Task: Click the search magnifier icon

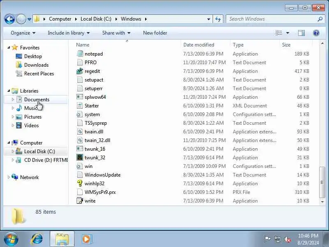Action: [x=320, y=19]
